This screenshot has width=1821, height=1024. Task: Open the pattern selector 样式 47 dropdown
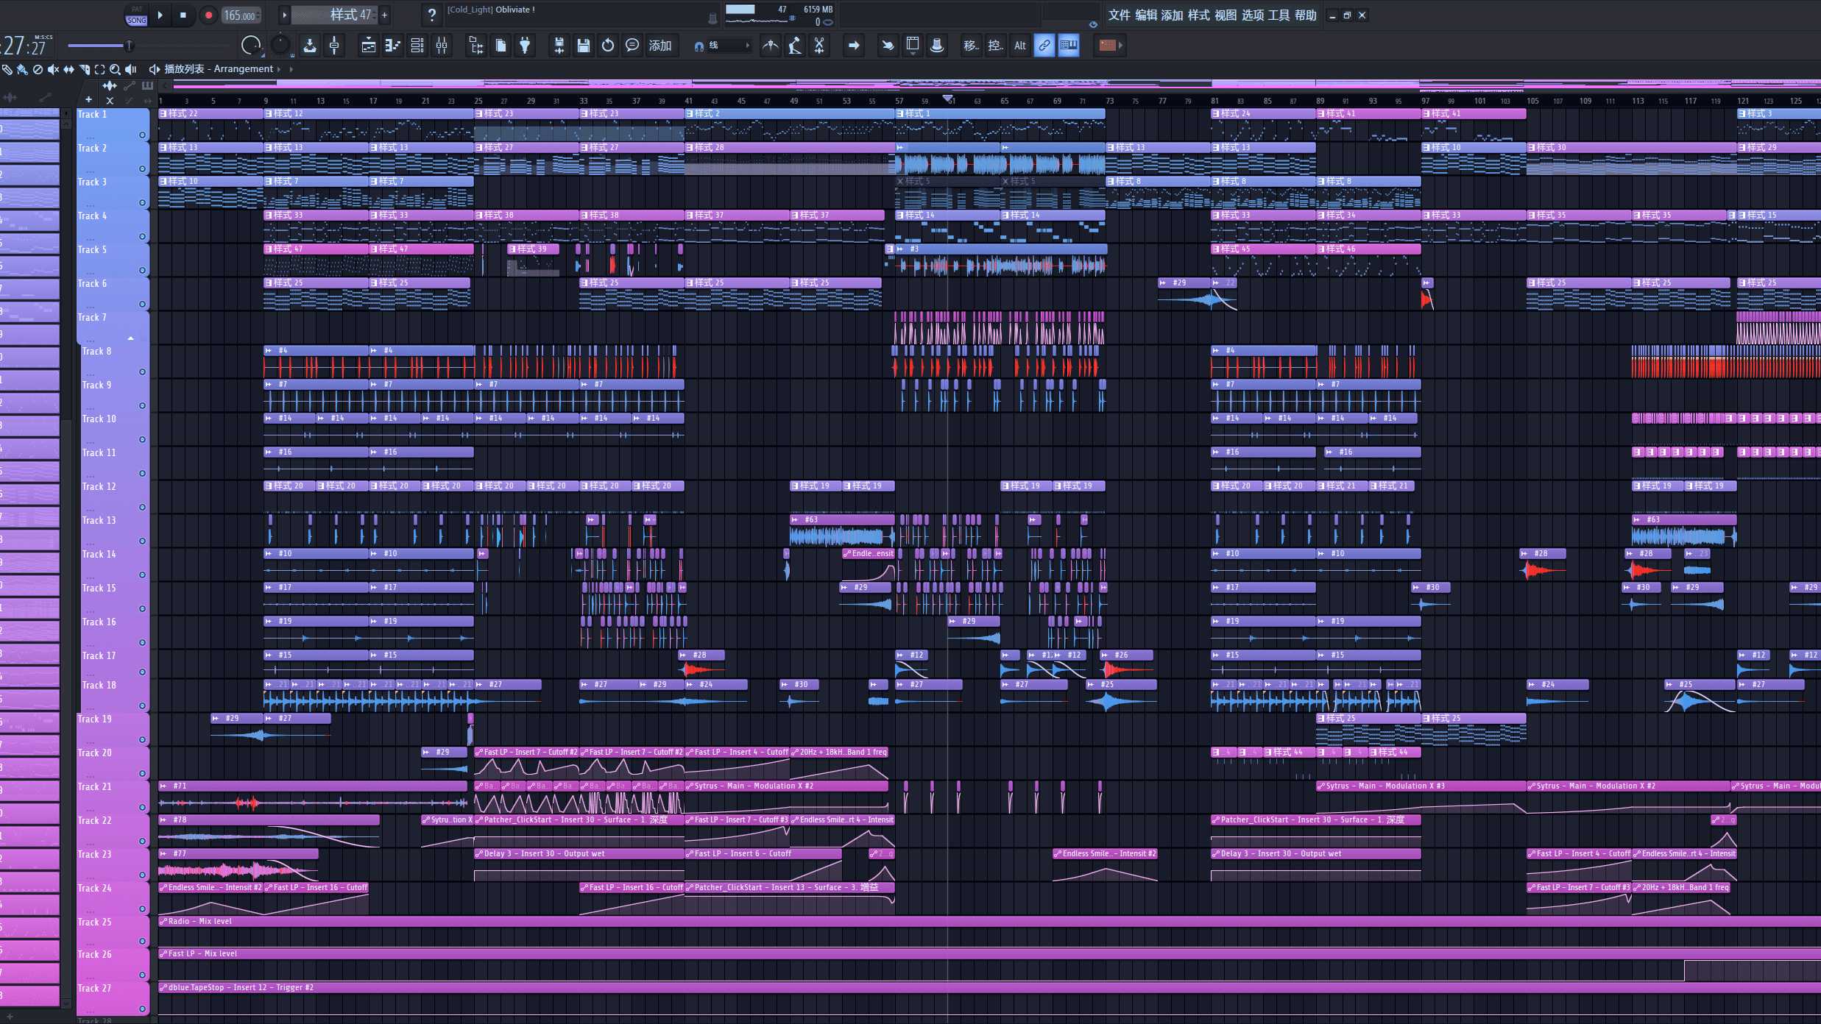pos(334,15)
